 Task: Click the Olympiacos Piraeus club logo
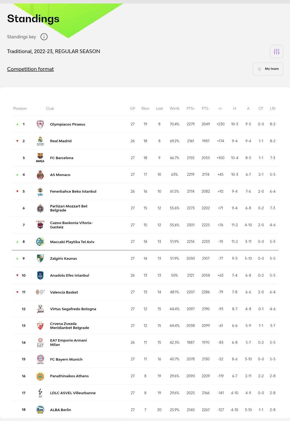tap(40, 124)
